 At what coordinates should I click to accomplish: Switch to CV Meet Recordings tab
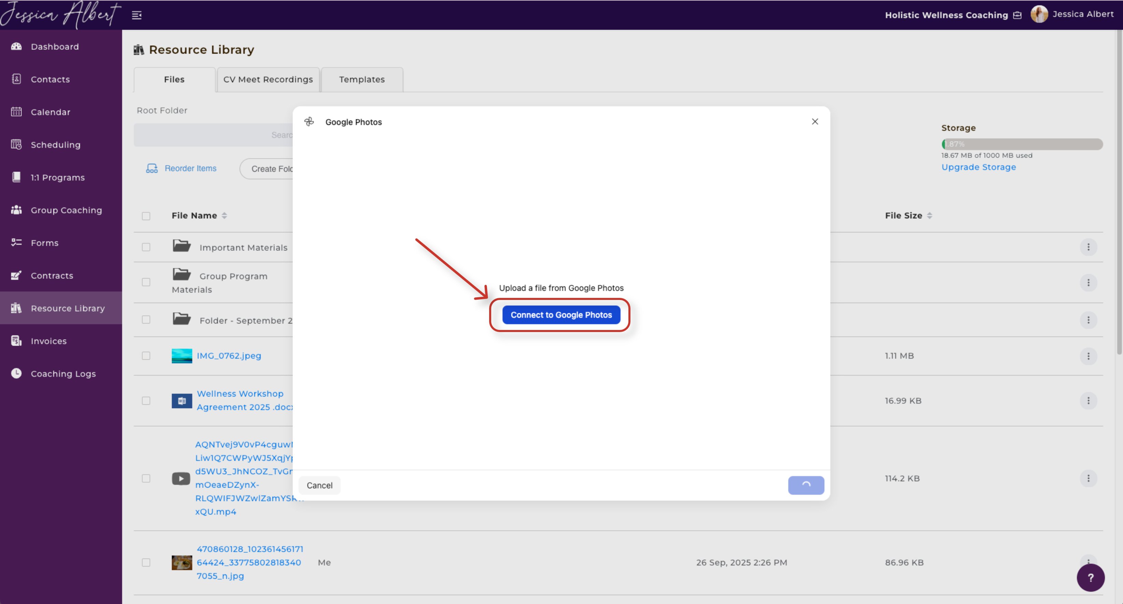pyautogui.click(x=268, y=79)
